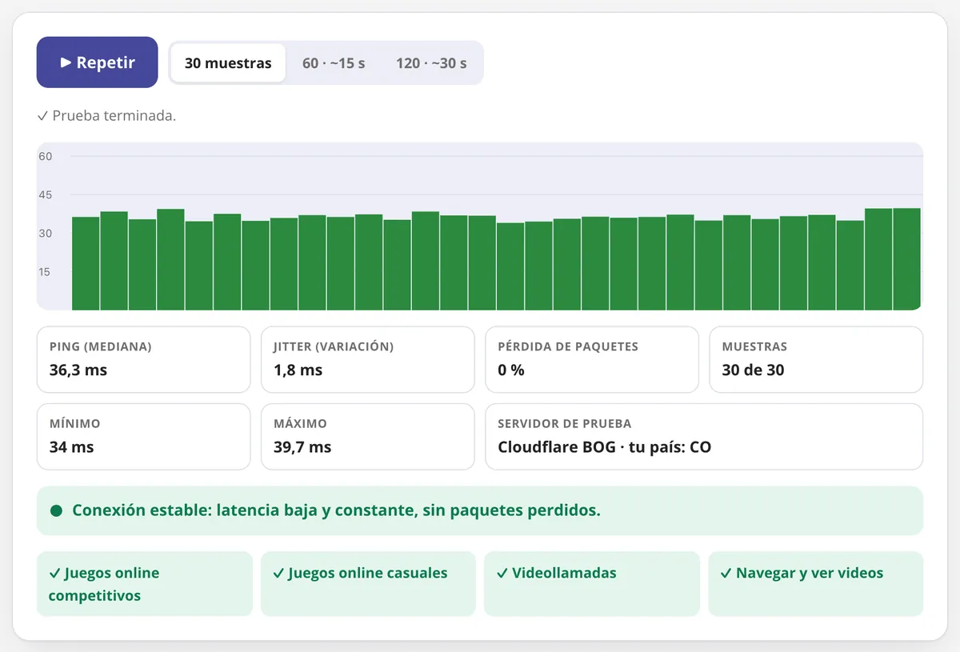
Task: Click the Muestras 30 de 30 card
Action: click(x=816, y=359)
